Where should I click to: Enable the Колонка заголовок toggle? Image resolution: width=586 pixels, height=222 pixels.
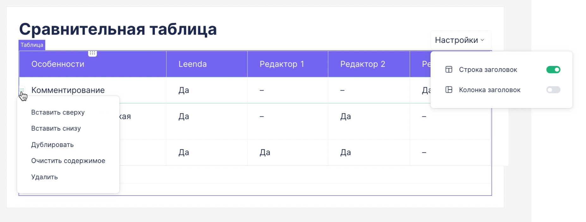point(553,90)
